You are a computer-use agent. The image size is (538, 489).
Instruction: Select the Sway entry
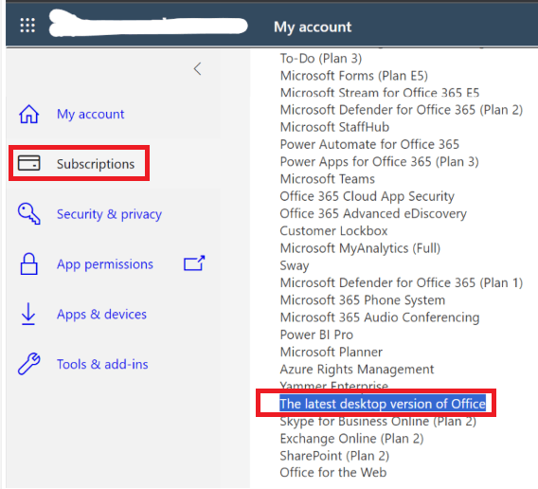coord(295,265)
